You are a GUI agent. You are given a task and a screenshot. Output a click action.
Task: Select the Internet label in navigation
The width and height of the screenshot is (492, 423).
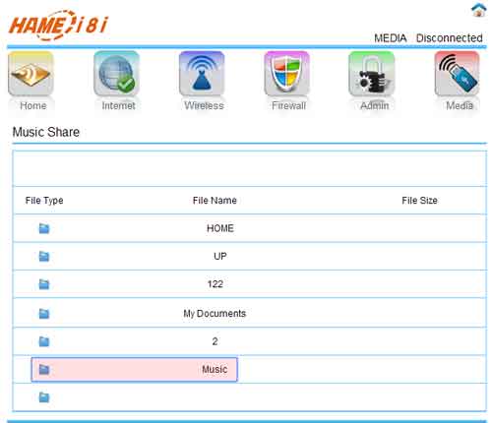coord(118,105)
